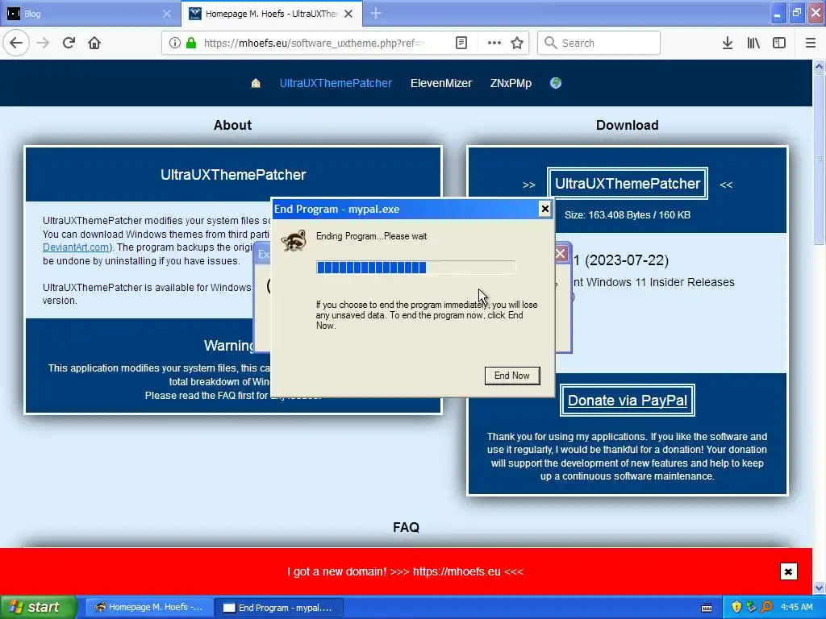Screen dimensions: 826x619
Task: Close the Homepage M. Hoefs tab
Action: (348, 14)
